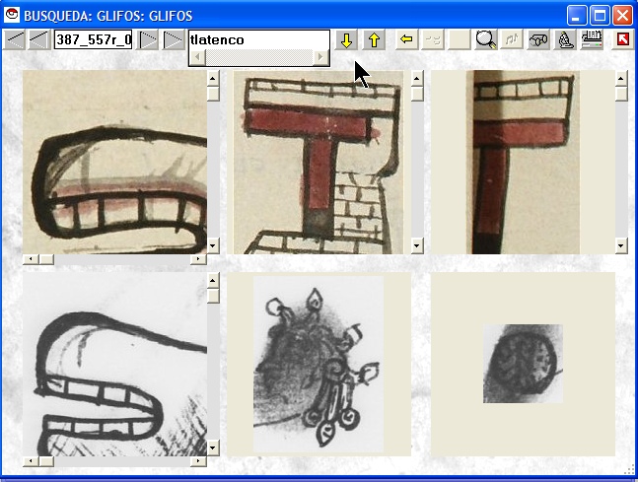Image resolution: width=638 pixels, height=482 pixels.
Task: Select the feathered headdress glyph drawing thumbnail
Action: point(318,364)
